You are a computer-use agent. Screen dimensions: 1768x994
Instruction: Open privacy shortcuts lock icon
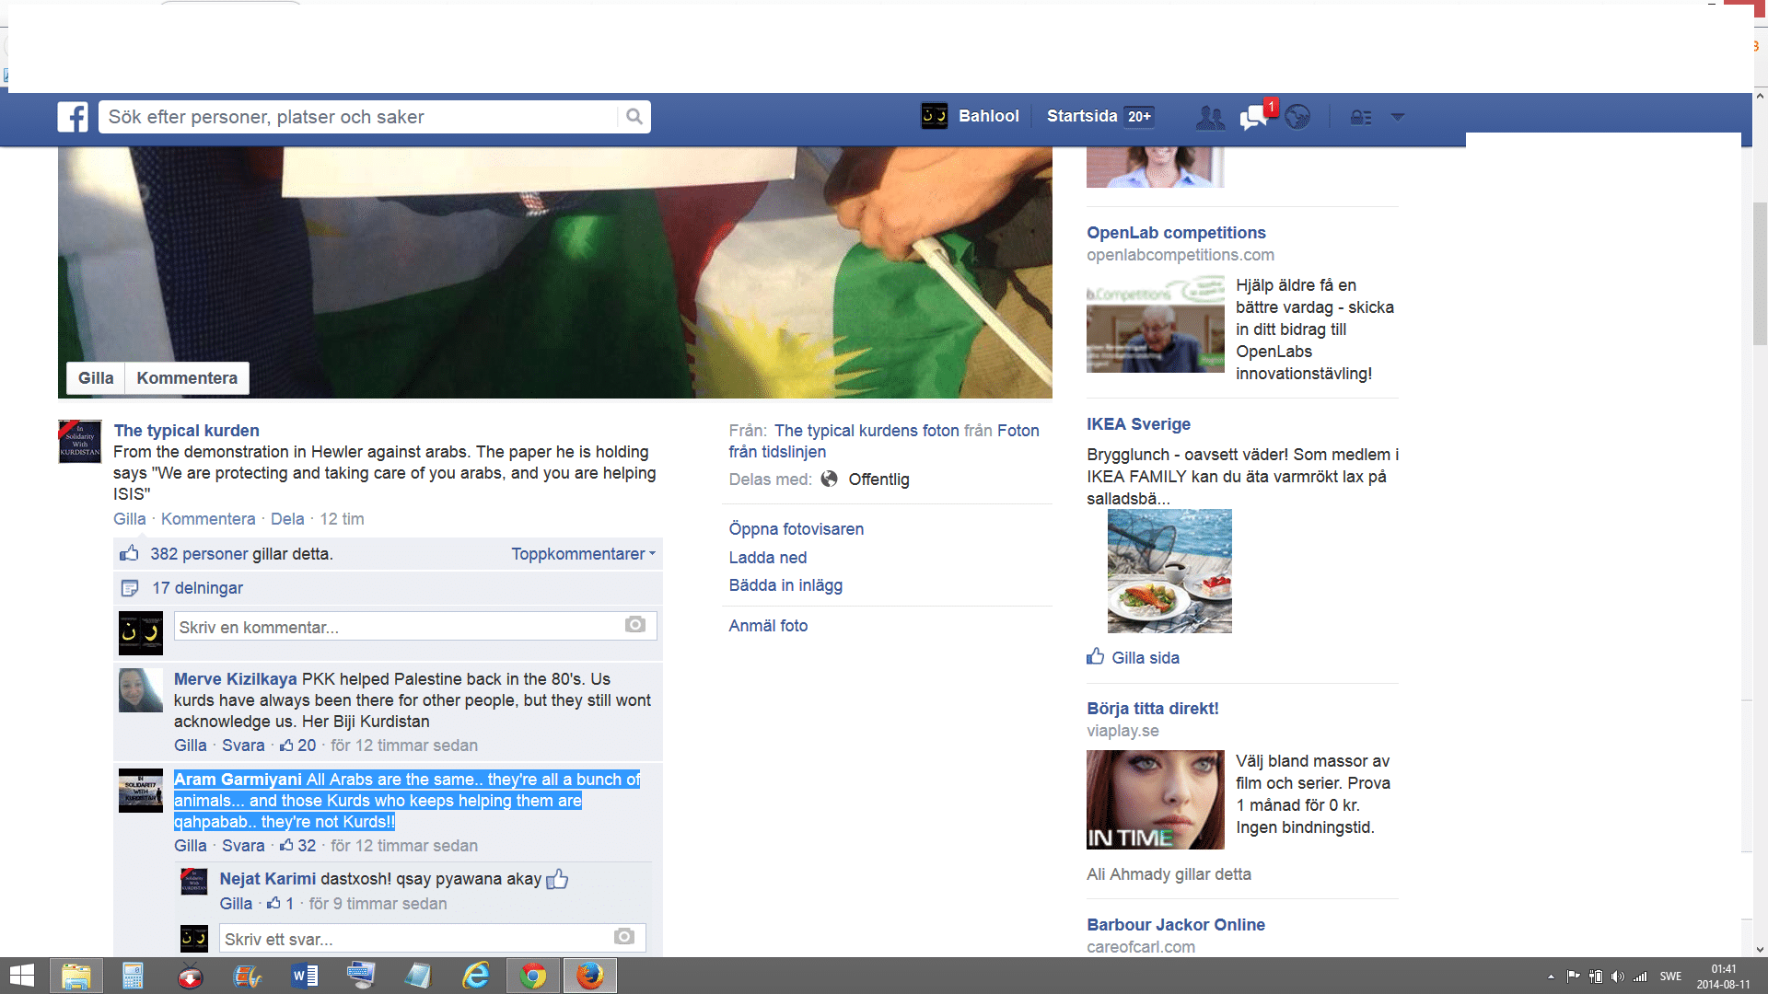click(x=1361, y=117)
